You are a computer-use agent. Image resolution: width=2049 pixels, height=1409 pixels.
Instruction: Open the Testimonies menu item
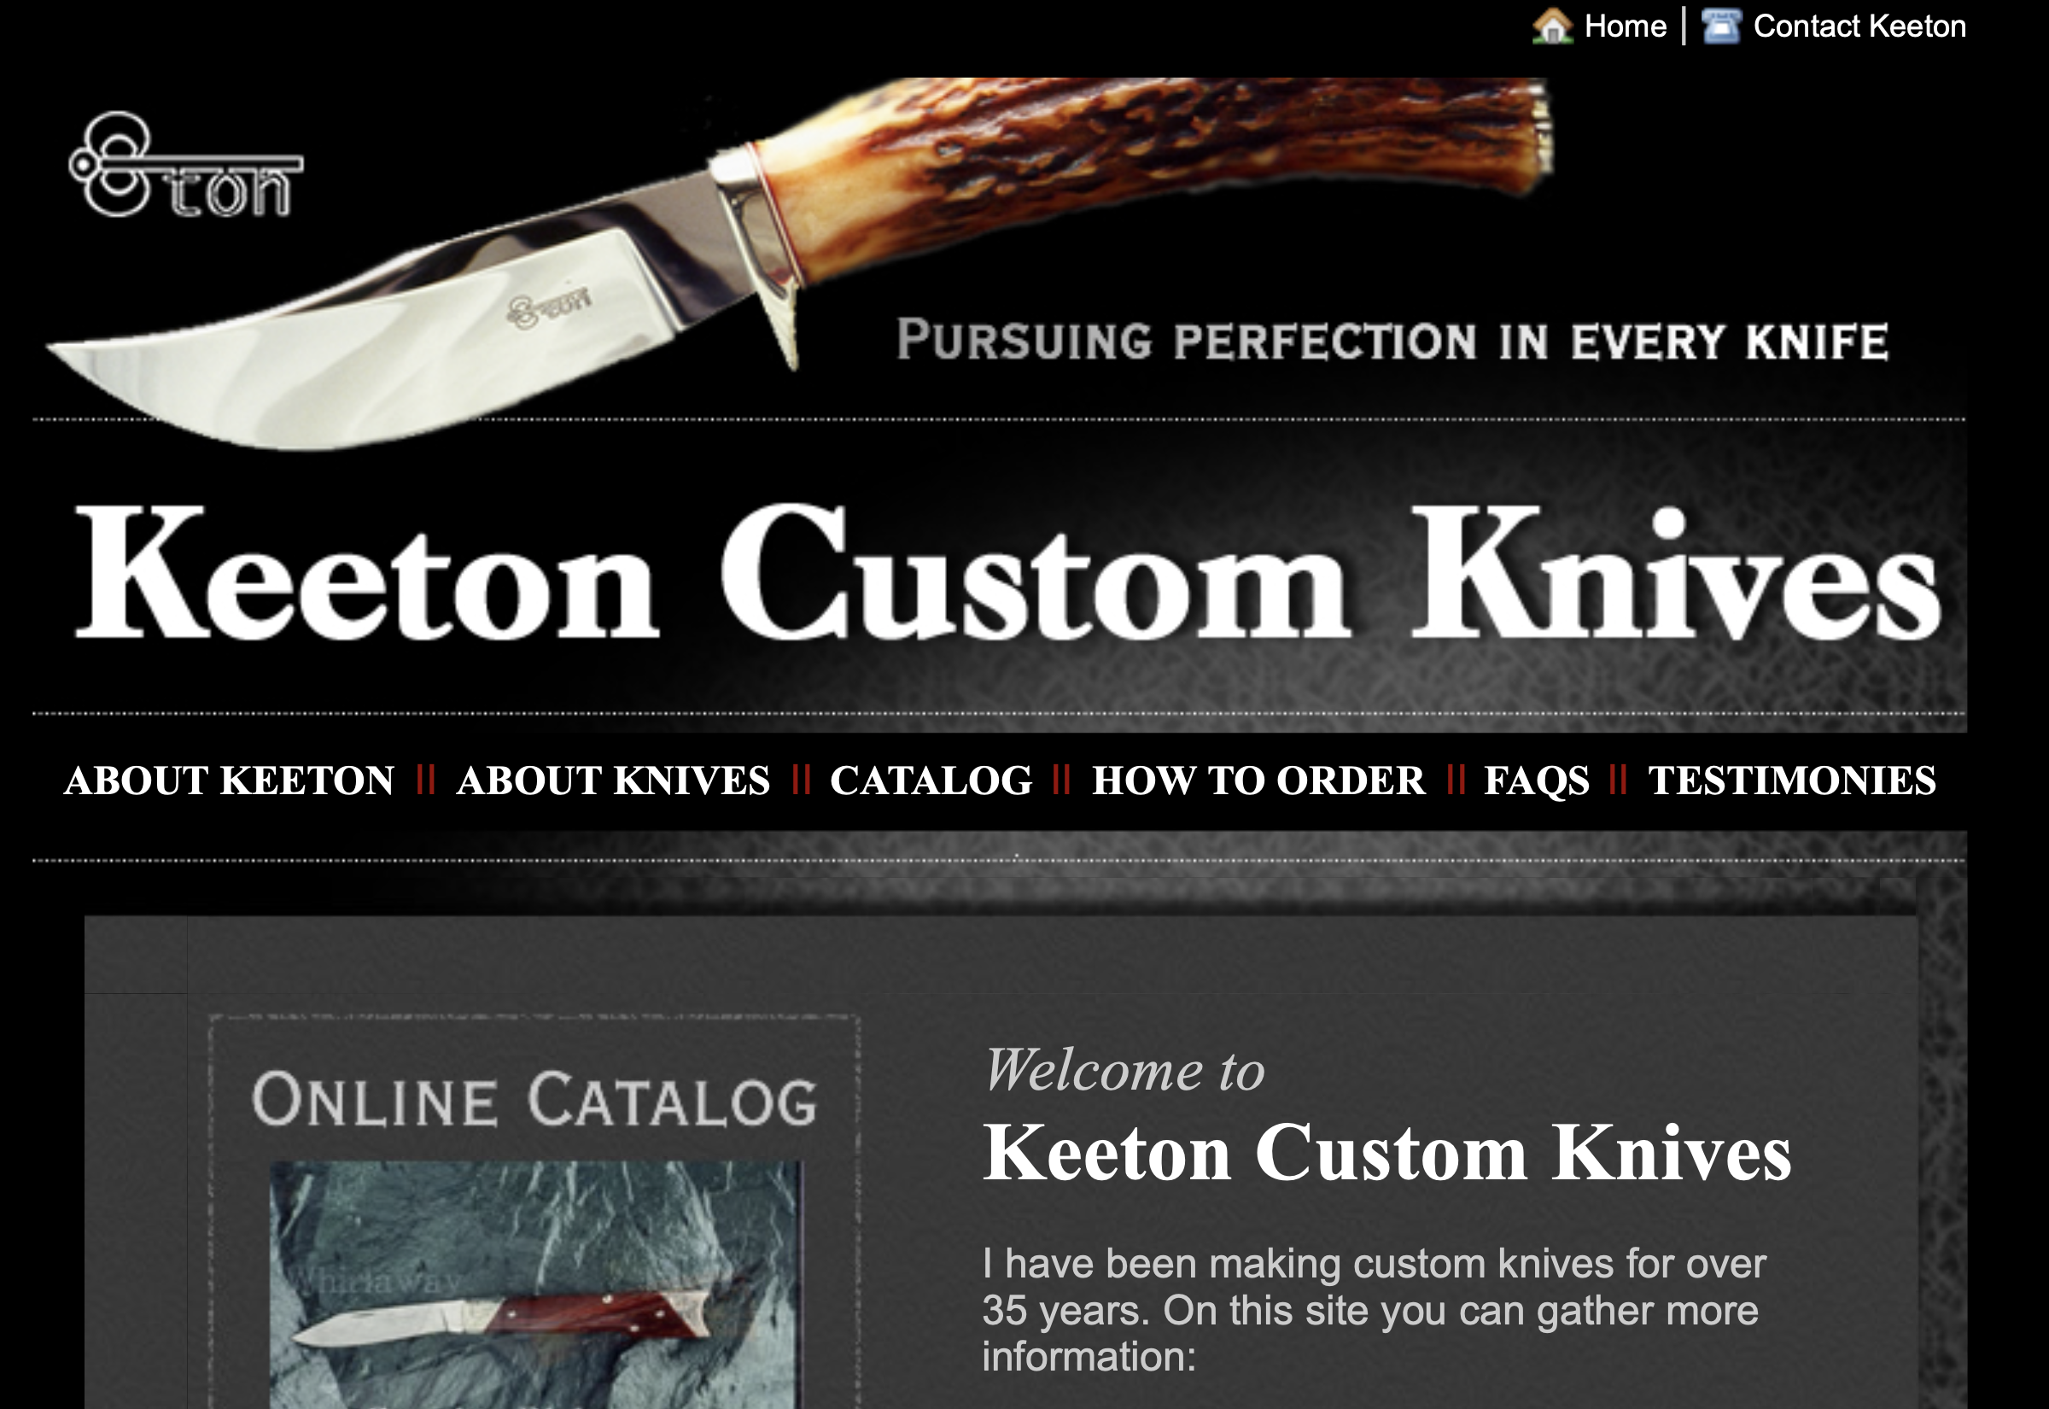tap(1792, 781)
